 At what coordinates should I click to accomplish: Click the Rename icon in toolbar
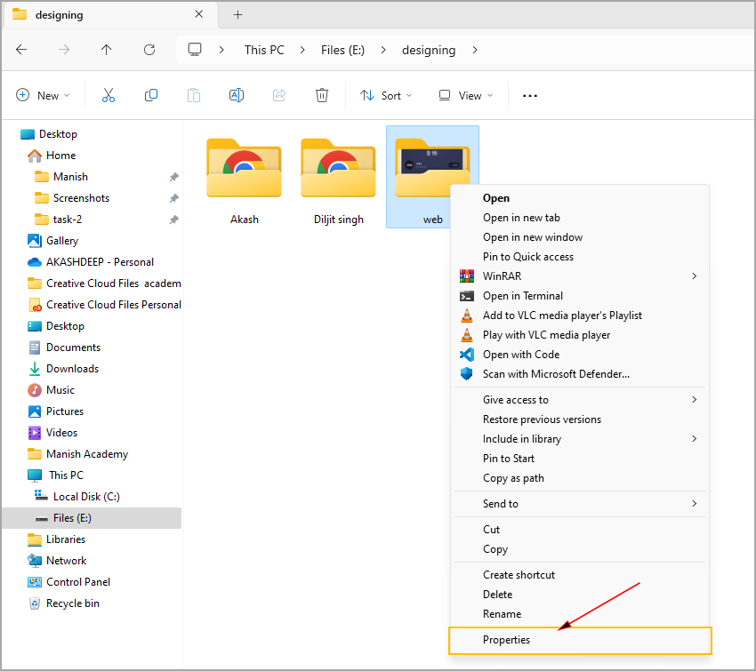(237, 96)
